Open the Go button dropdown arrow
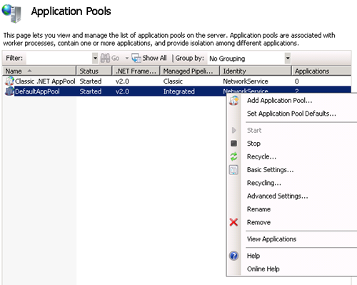 click(x=127, y=58)
